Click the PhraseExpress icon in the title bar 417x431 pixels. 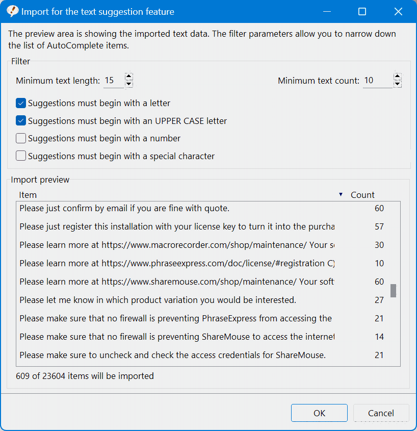(x=12, y=11)
